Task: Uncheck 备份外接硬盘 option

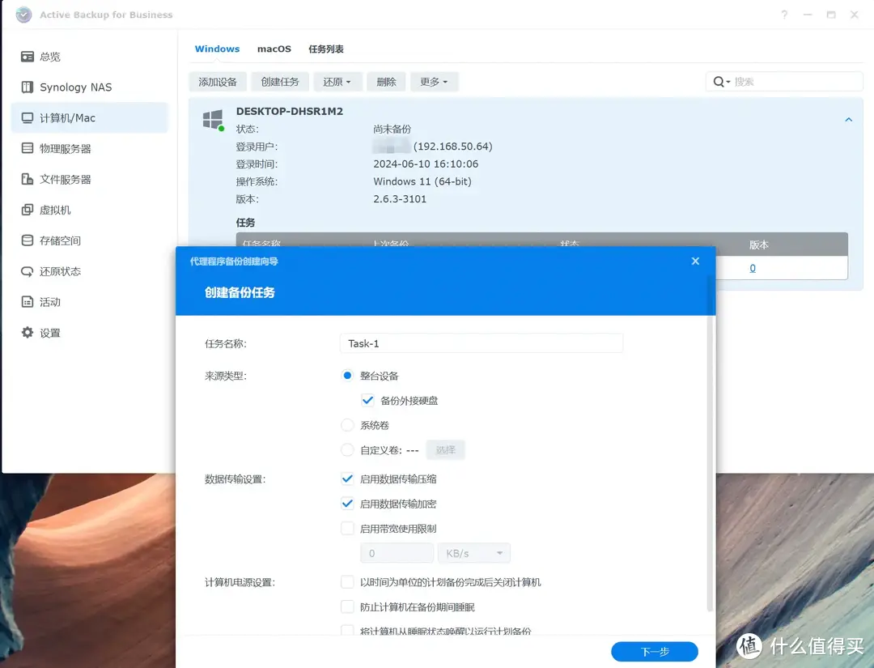Action: pos(368,399)
